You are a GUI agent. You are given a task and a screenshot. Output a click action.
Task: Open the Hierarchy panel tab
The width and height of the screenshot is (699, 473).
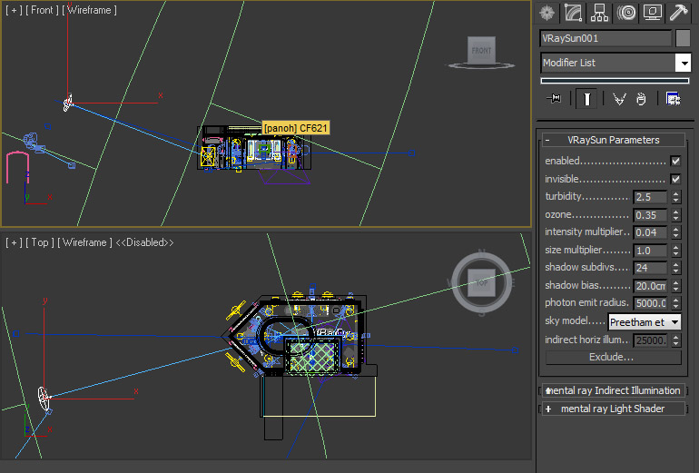(x=599, y=13)
